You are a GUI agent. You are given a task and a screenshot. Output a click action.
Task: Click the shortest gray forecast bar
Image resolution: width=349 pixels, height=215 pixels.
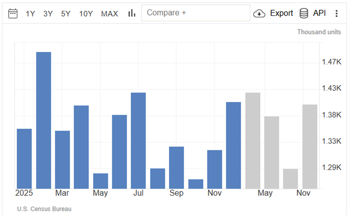tap(290, 179)
